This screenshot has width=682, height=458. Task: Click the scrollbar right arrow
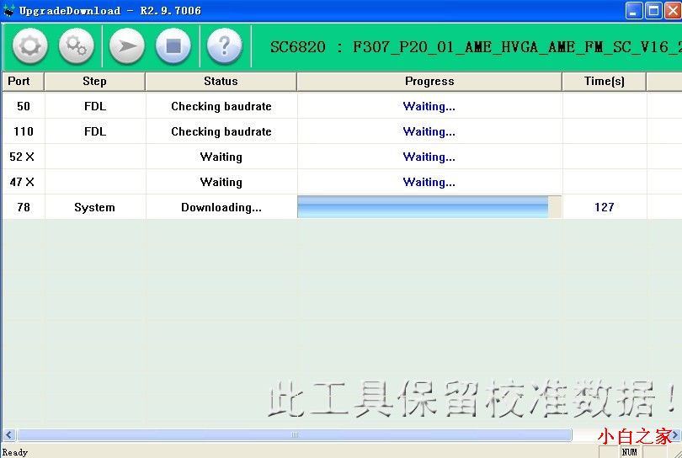click(x=675, y=434)
